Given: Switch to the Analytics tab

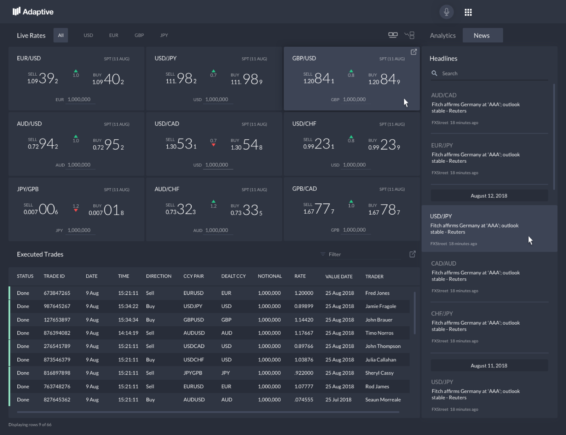Looking at the screenshot, I should click(x=442, y=35).
